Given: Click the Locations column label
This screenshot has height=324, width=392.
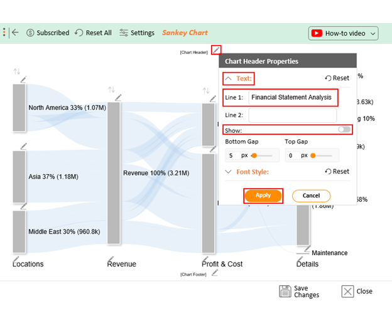Looking at the screenshot, I should pyautogui.click(x=28, y=264).
